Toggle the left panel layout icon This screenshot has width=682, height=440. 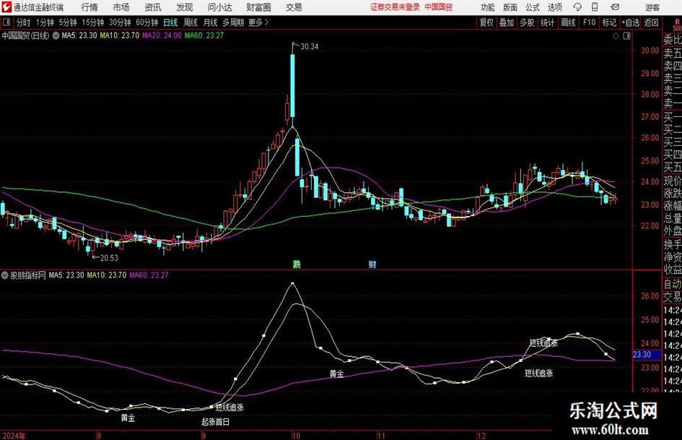tap(6, 22)
